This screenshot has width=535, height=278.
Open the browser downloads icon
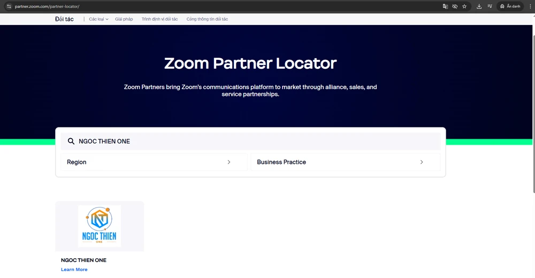pos(479,6)
